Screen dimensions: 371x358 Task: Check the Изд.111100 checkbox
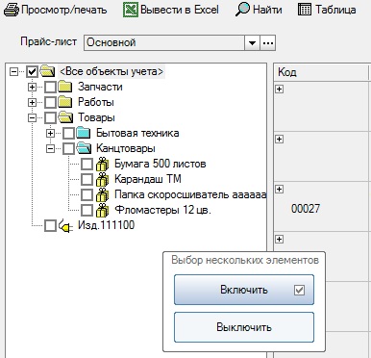click(x=50, y=225)
